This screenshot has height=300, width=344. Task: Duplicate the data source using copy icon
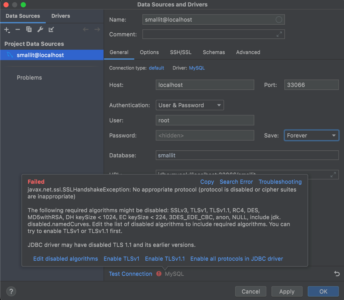29,29
